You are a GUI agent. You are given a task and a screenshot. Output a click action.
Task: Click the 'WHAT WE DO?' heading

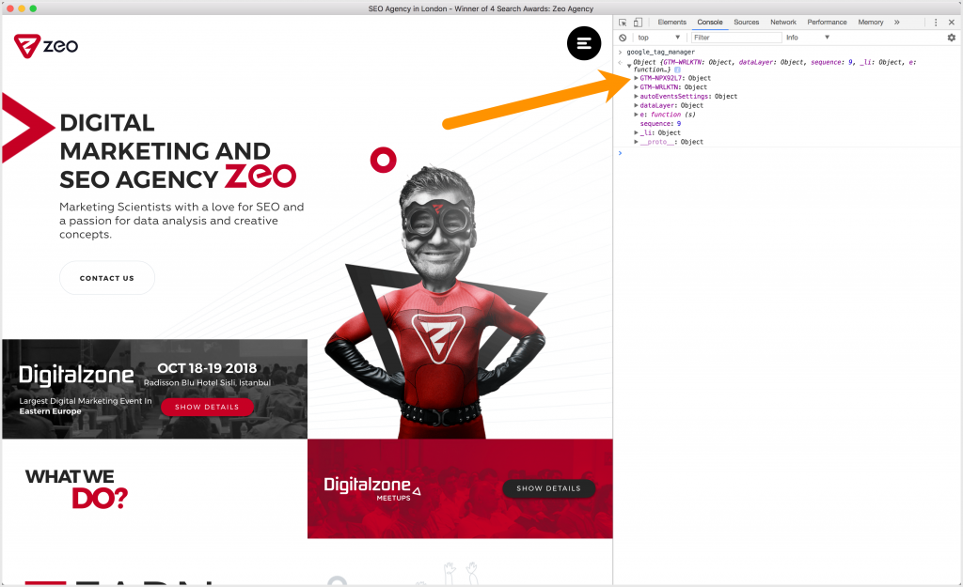76,489
